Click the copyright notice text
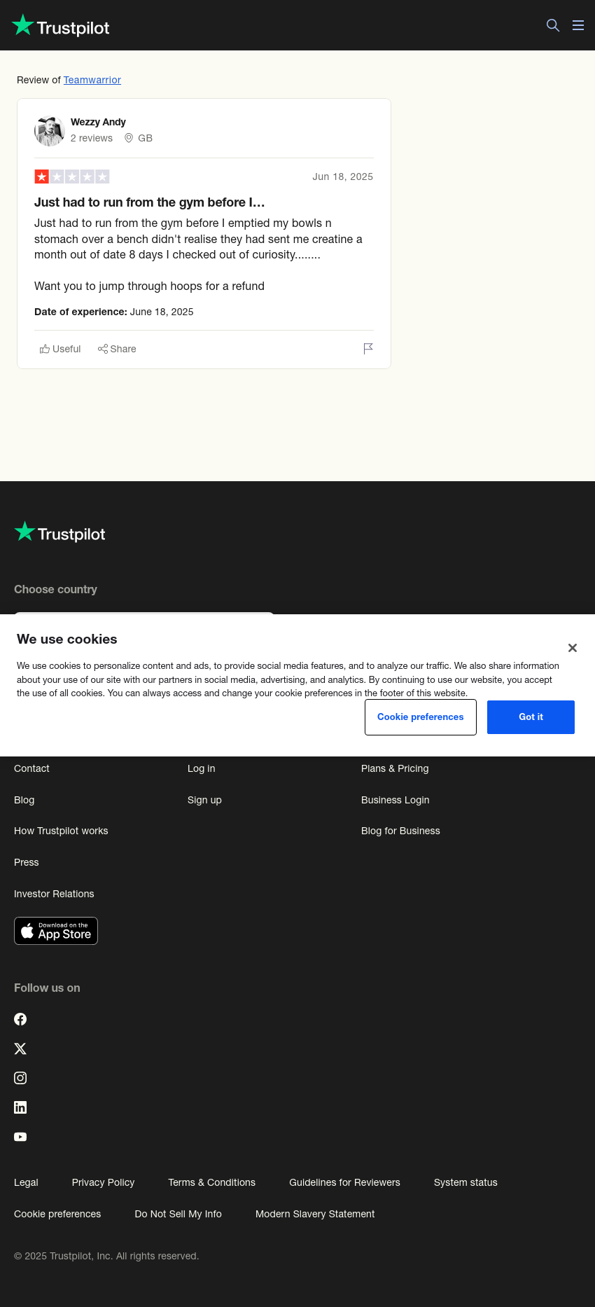The height and width of the screenshot is (1307, 595). [x=106, y=1256]
